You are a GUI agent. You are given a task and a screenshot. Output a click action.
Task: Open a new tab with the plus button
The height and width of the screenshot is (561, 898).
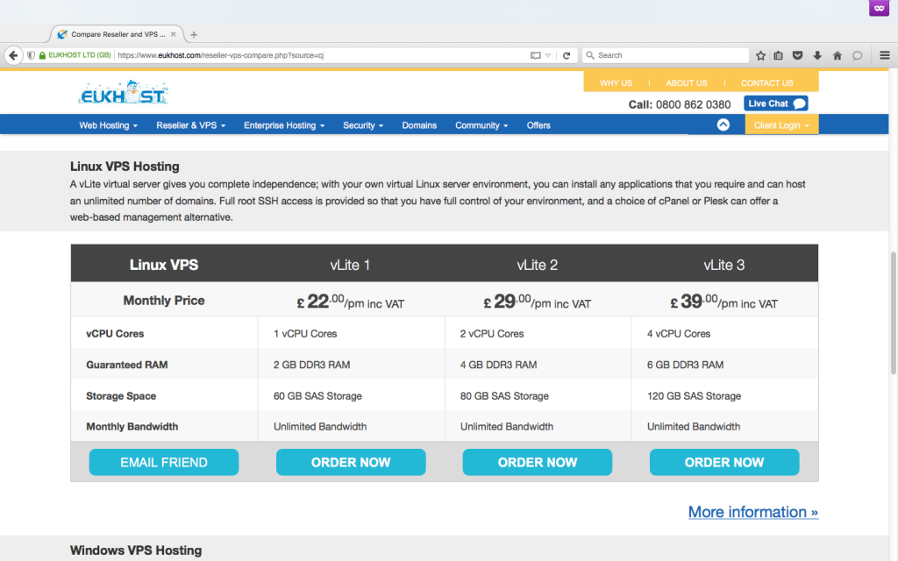click(x=194, y=34)
